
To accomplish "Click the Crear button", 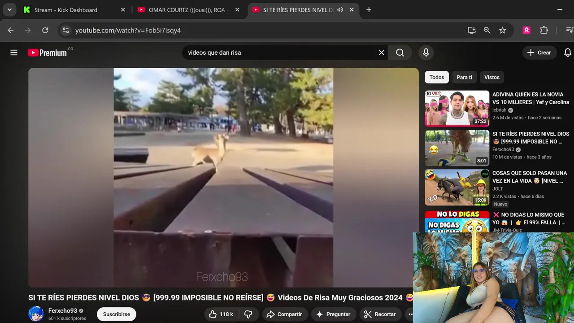I will pyautogui.click(x=539, y=52).
